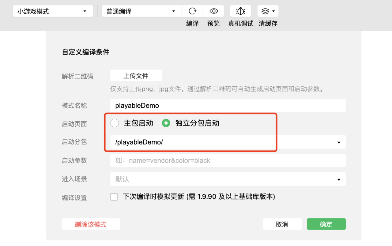The image size is (392, 246).
Task: Open the 普通编译 compile mode dropdown
Action: [142, 11]
